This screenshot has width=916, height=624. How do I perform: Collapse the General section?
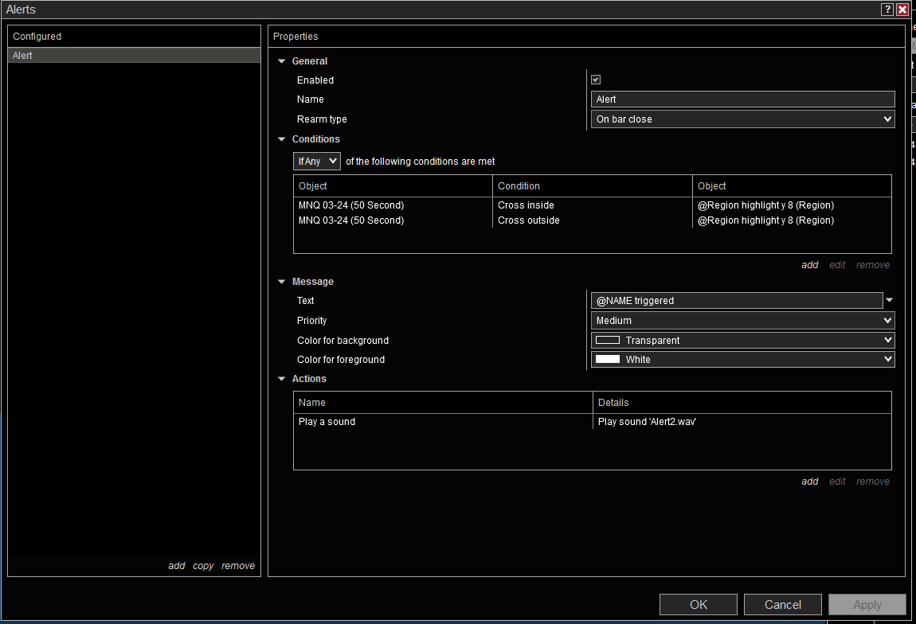tap(281, 61)
